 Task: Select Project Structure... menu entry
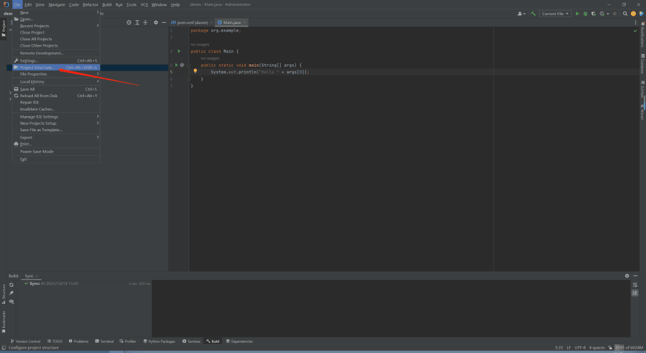click(x=38, y=67)
